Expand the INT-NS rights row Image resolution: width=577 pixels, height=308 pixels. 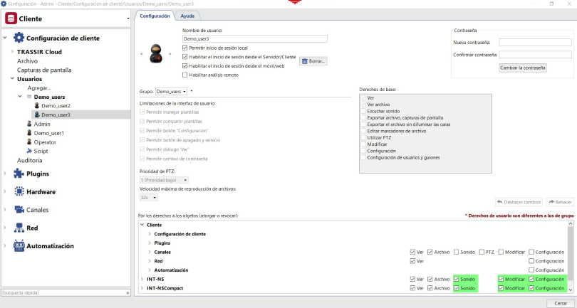tap(141, 279)
